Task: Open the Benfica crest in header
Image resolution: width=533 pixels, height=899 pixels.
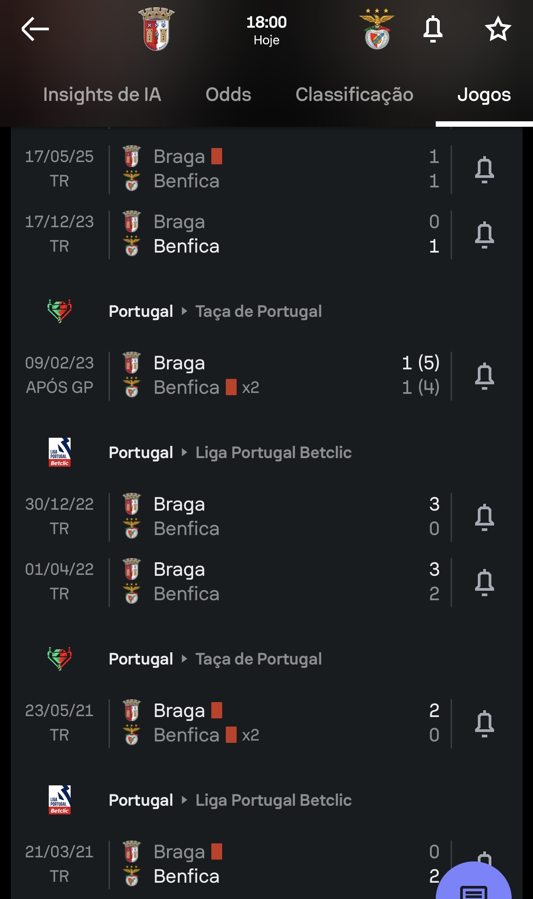Action: pos(377,29)
